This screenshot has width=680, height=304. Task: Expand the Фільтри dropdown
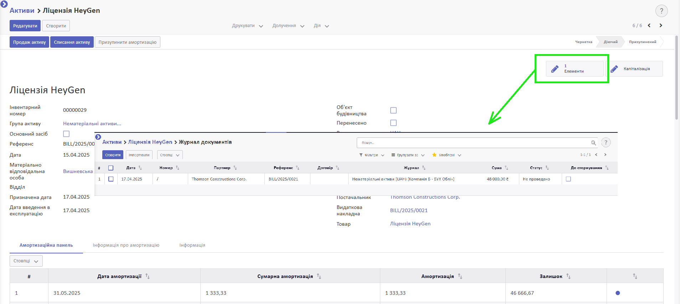pos(372,155)
